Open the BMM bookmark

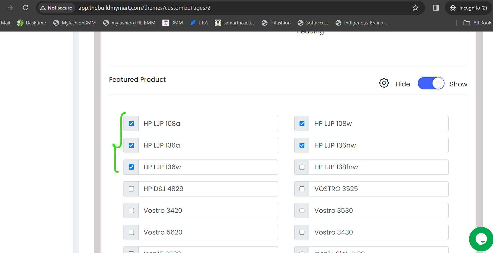(173, 23)
